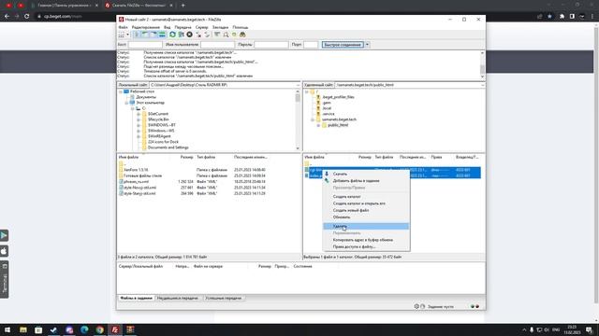
Task: Expand the $WinREAgent folder node
Action: tap(139, 136)
